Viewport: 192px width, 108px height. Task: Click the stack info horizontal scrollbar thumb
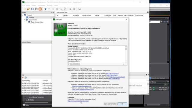[x=75, y=64]
